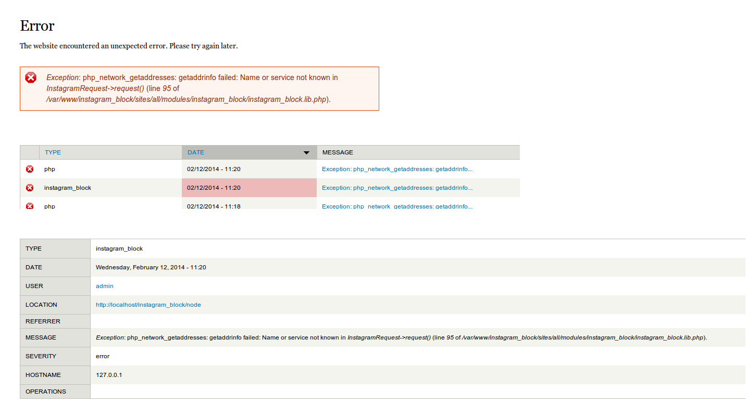
Task: Follow the http://localhost/instagram_block/node location link
Action: (148, 305)
